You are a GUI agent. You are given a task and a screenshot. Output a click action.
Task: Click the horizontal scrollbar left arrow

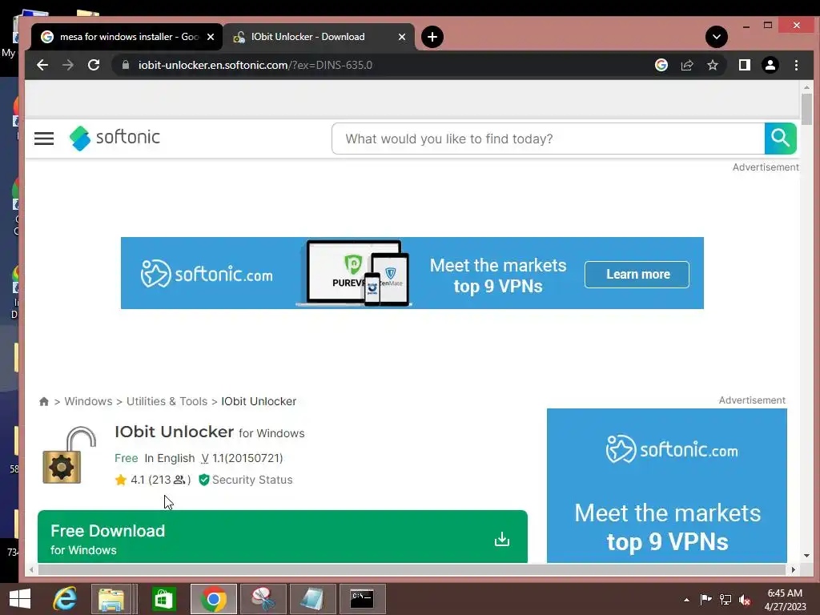tap(31, 569)
